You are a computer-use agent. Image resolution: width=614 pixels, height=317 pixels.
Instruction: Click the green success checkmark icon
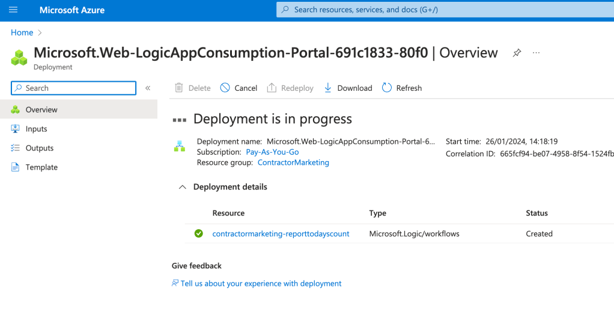pos(199,233)
